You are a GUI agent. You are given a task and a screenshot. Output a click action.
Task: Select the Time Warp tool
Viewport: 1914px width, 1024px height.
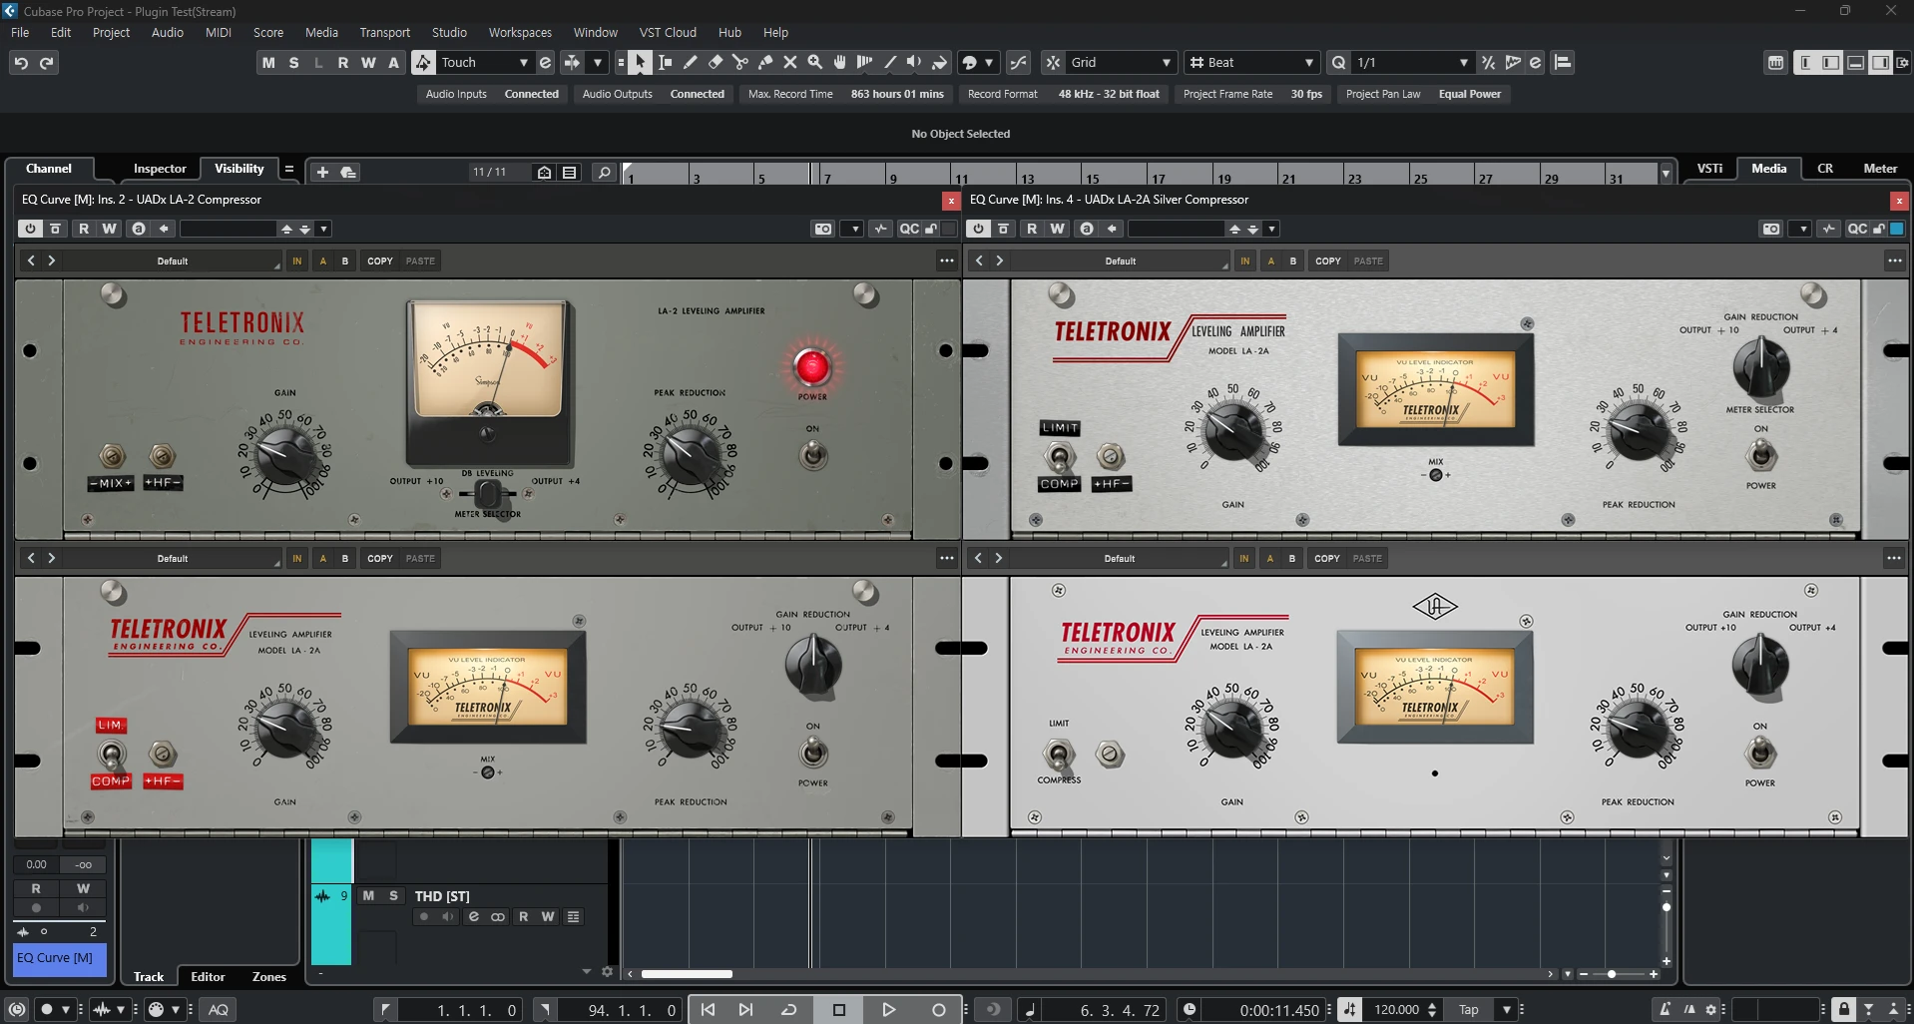click(x=864, y=62)
